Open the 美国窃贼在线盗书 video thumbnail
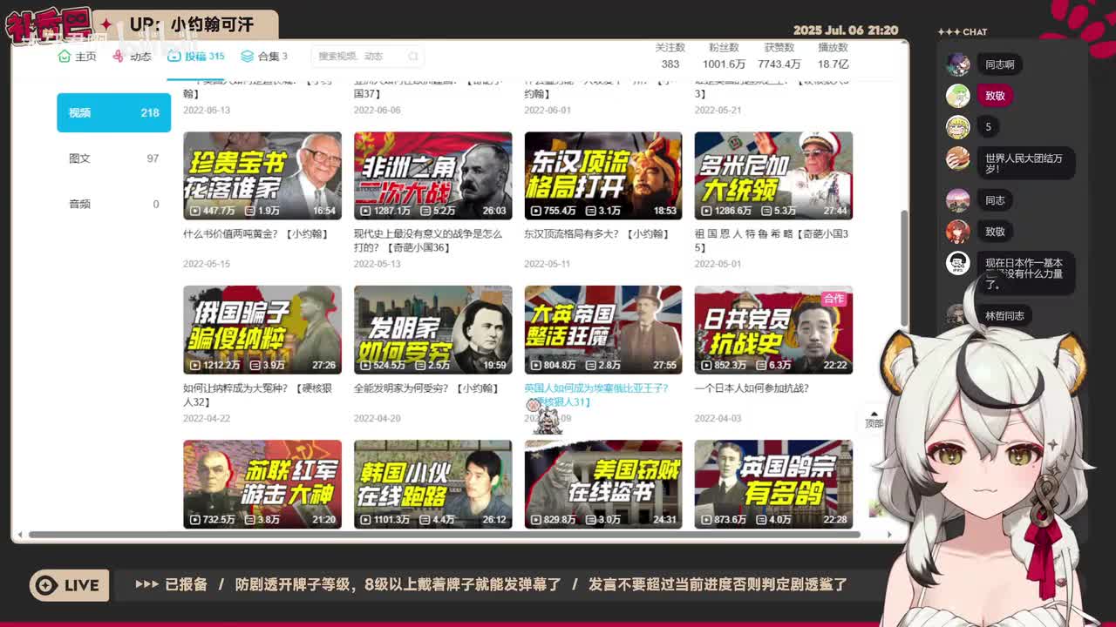Image resolution: width=1116 pixels, height=627 pixels. 603,484
